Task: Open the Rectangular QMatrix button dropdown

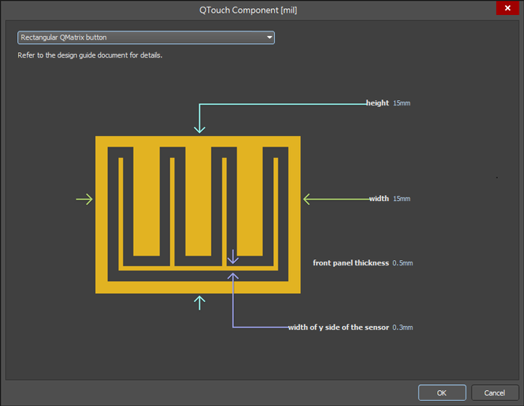Action: tap(146, 37)
